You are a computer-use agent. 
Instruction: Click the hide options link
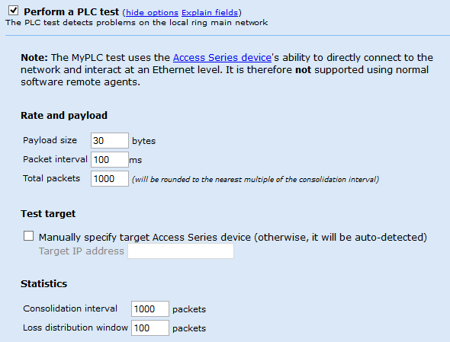(x=152, y=13)
